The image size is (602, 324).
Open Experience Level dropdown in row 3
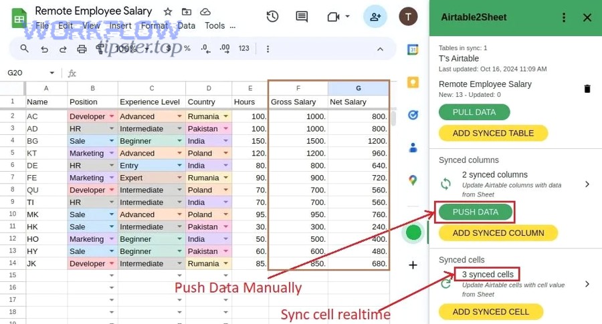coord(179,128)
